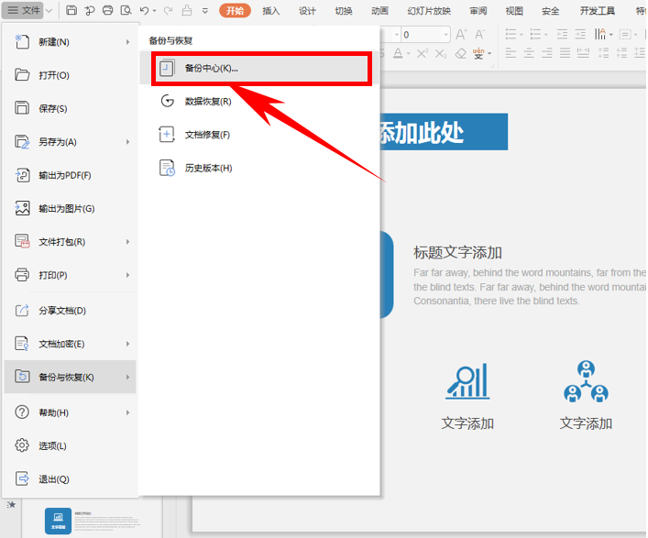
Task: Click the Print icon in quick toolbar
Action: coord(108,10)
